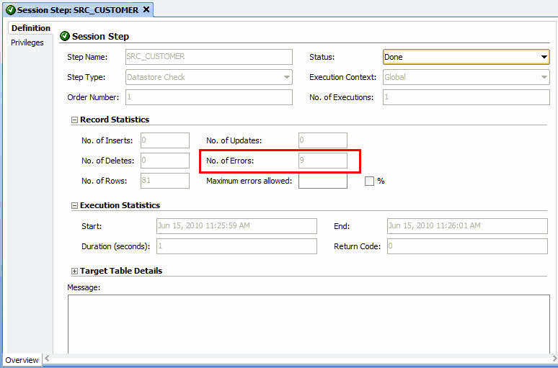Collapse the Record Statistics section

click(74, 120)
